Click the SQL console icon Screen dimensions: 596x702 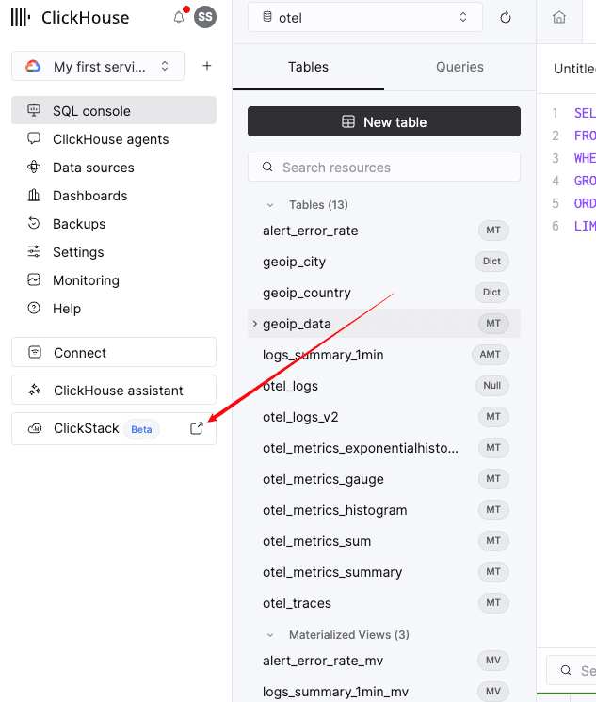(34, 110)
